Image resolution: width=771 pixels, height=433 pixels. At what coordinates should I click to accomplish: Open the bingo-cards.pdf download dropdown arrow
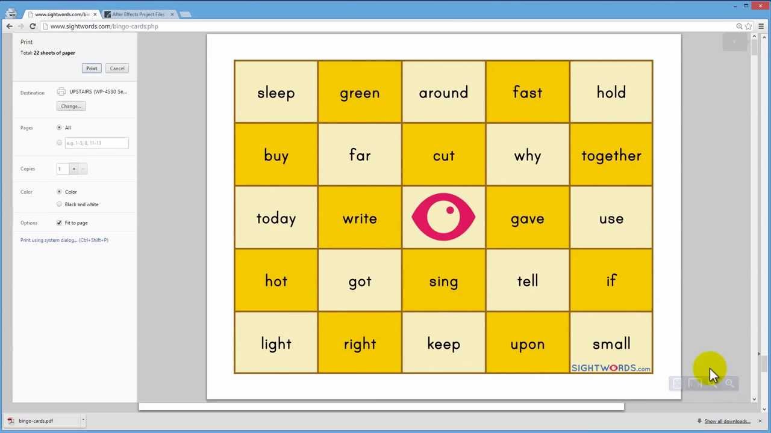pos(83,421)
